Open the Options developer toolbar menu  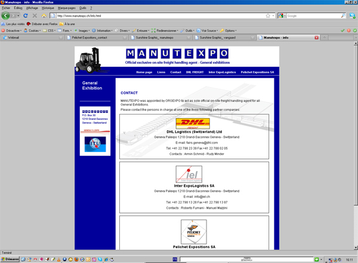tap(229, 30)
